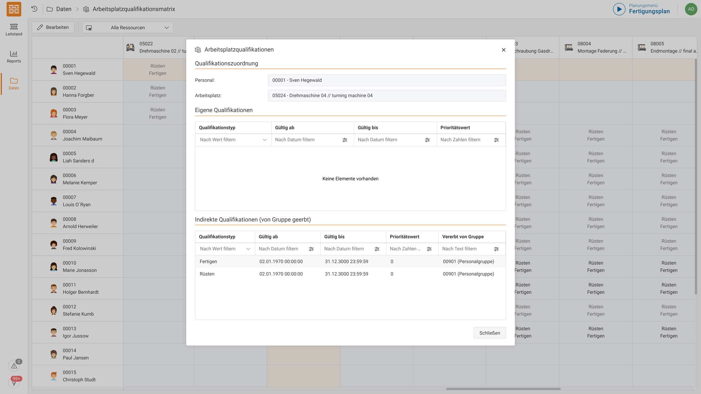Select the Fertigen row in Indirekte Qualifikationen
The image size is (701, 394).
350,262
